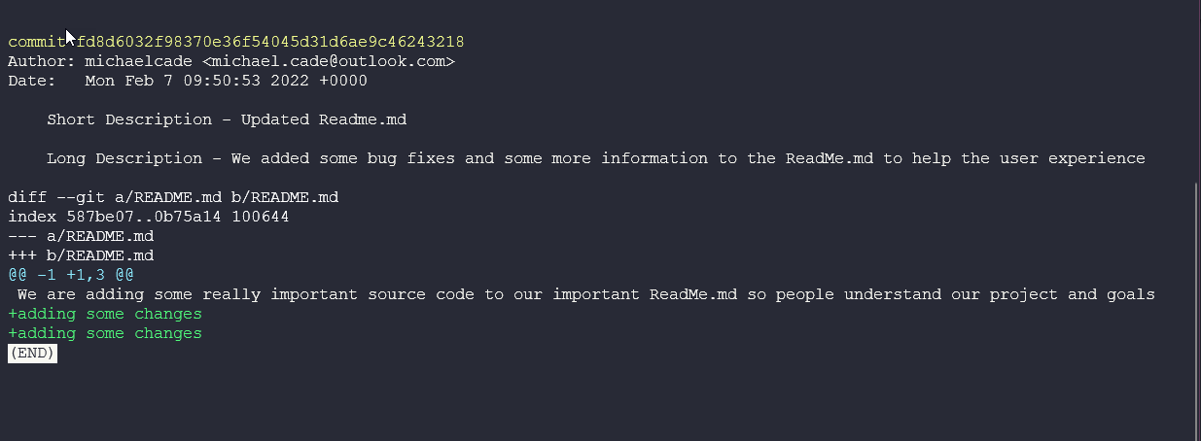This screenshot has height=441, width=1201.
Task: Click the word "commit" at the top
Action: point(36,42)
